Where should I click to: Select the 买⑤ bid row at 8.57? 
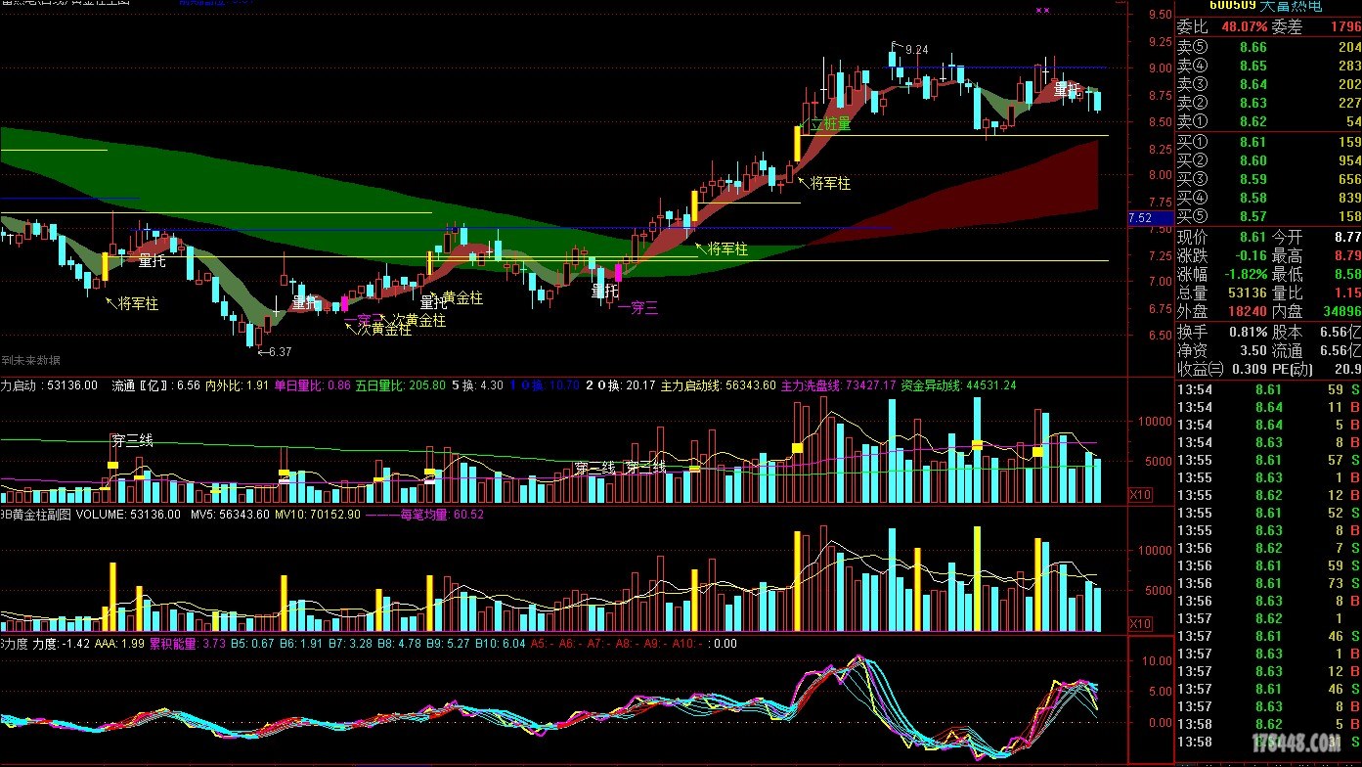coord(1267,216)
